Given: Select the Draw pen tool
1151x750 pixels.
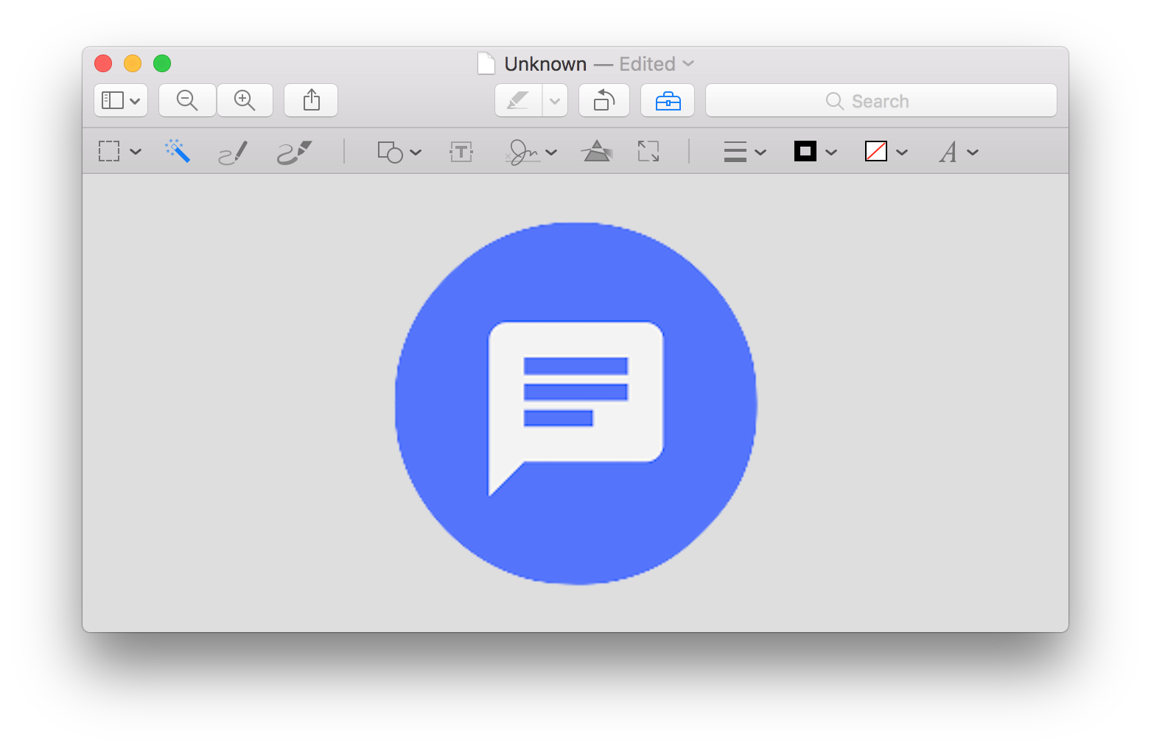Looking at the screenshot, I should pos(295,152).
